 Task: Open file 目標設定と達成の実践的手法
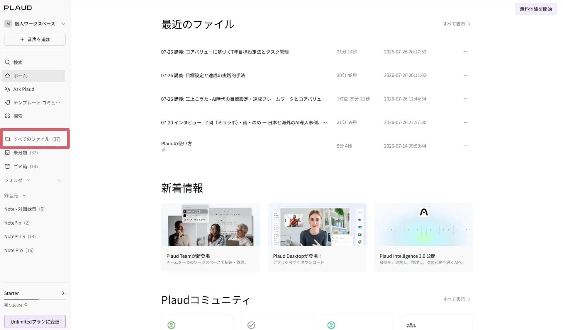click(203, 76)
